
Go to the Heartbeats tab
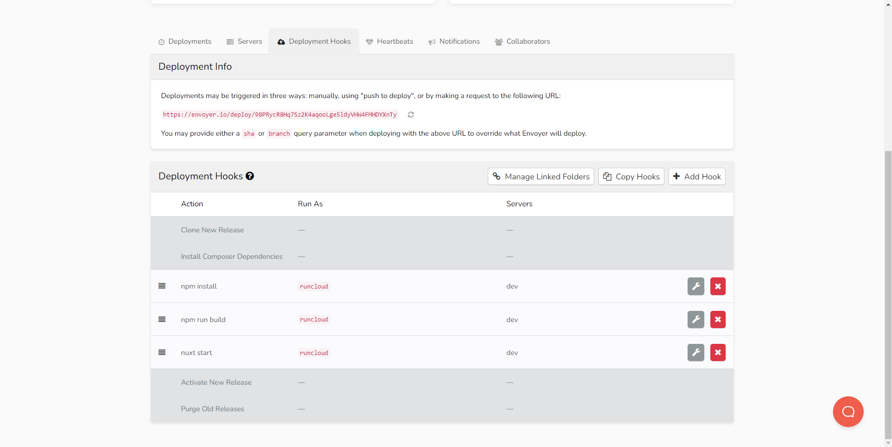click(x=389, y=41)
